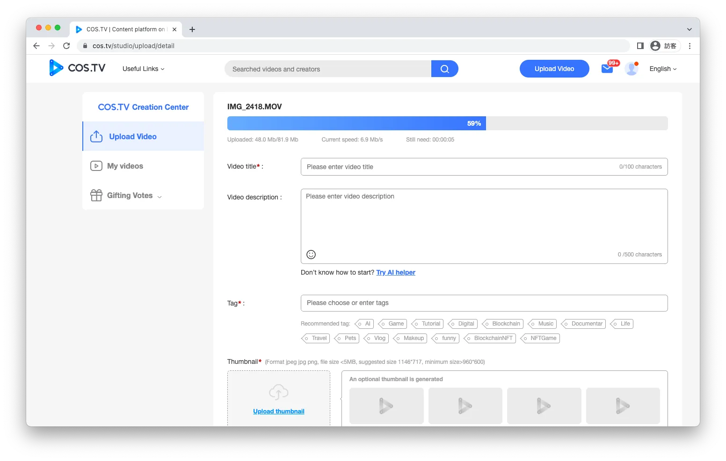The image size is (726, 461).
Task: Click the search magnifier button
Action: (444, 69)
